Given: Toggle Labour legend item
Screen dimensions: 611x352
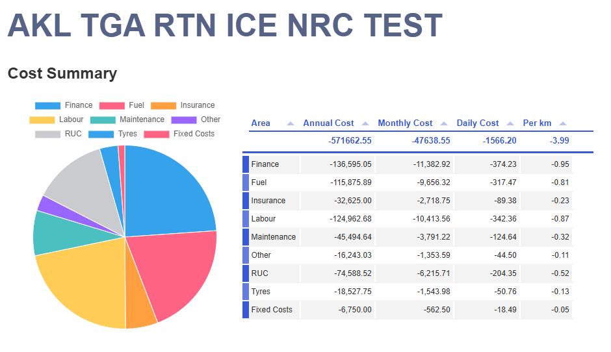Looking at the screenshot, I should (57, 119).
